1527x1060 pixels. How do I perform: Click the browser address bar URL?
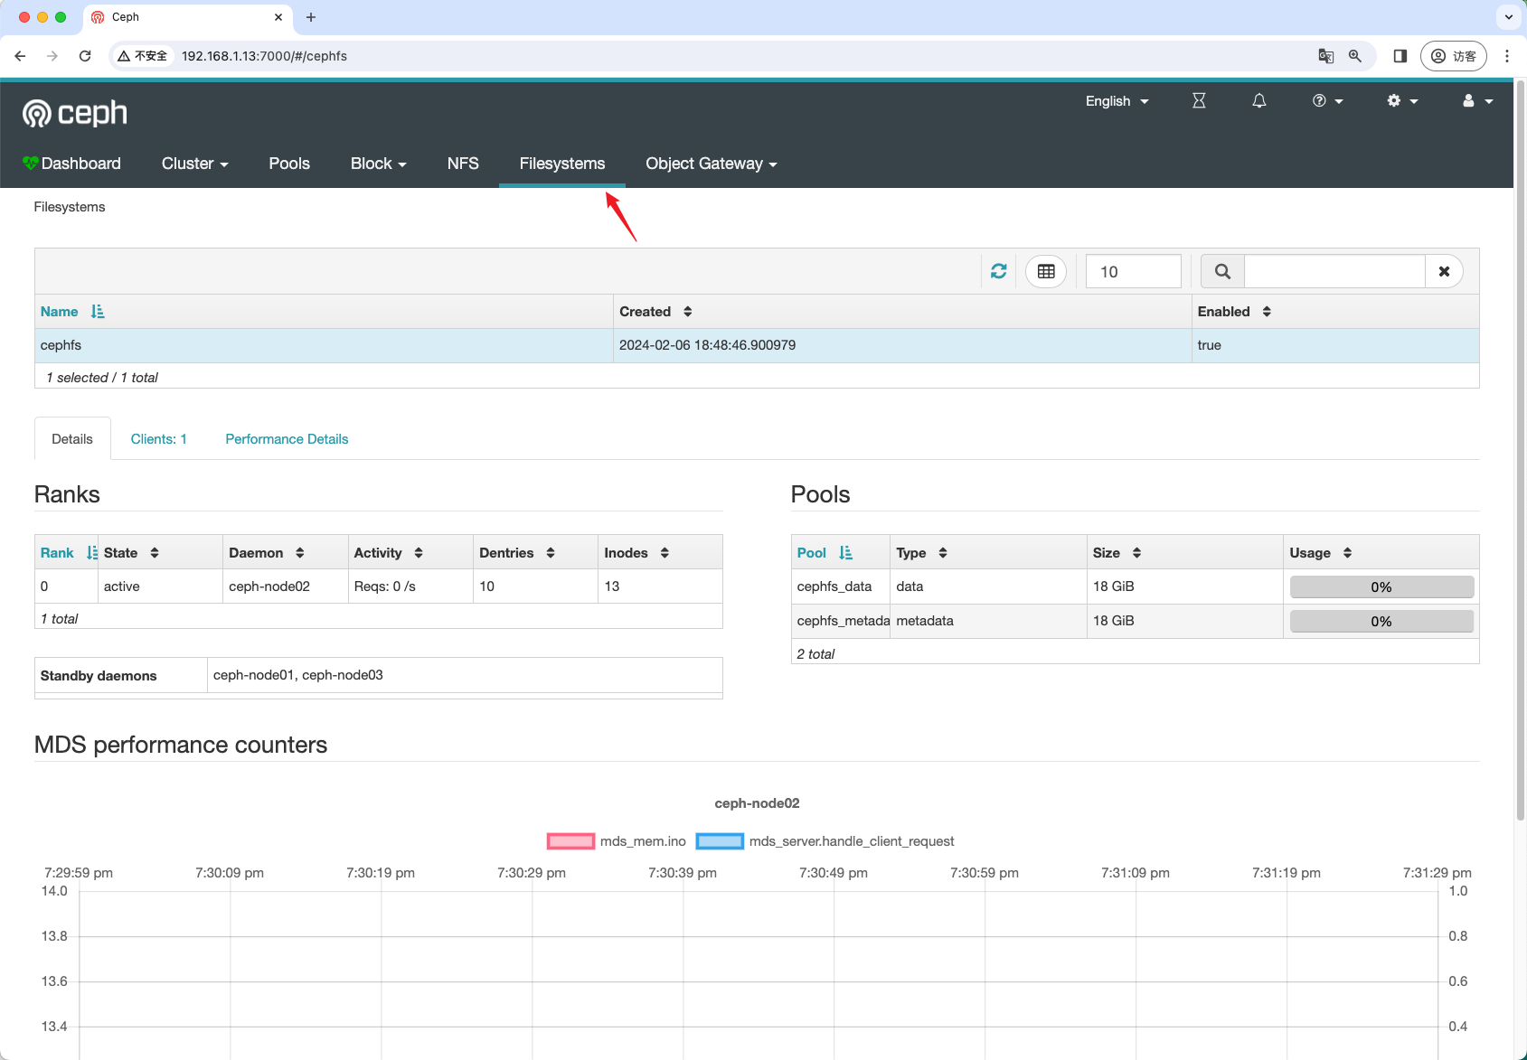(x=264, y=56)
